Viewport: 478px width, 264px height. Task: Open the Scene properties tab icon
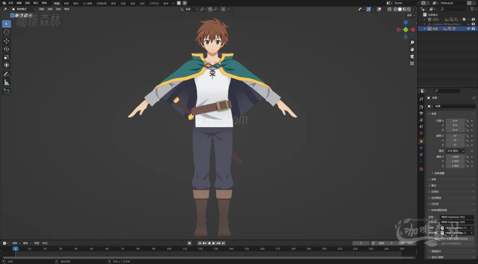pos(422,127)
